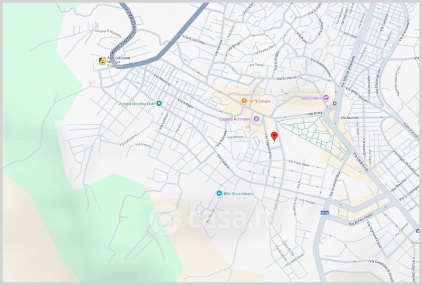This screenshot has height=285, width=422.
Task: Click the green park garden area
Action: (x=311, y=135)
